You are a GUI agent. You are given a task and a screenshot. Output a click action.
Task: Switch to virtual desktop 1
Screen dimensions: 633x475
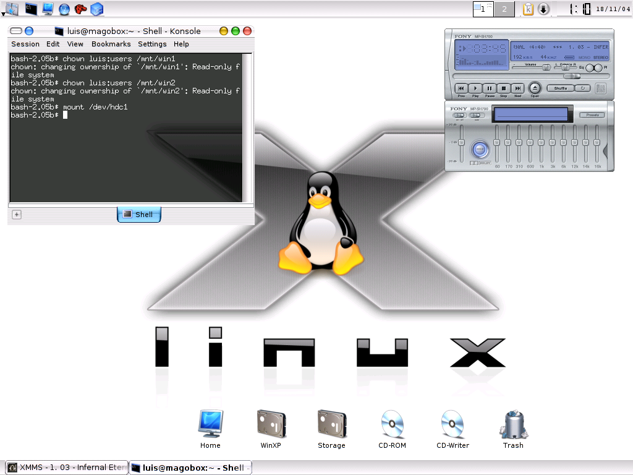(483, 9)
